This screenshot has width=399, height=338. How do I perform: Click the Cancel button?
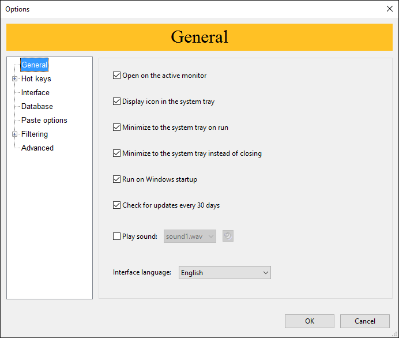[364, 321]
